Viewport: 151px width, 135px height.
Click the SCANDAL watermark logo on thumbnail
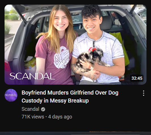32,76
